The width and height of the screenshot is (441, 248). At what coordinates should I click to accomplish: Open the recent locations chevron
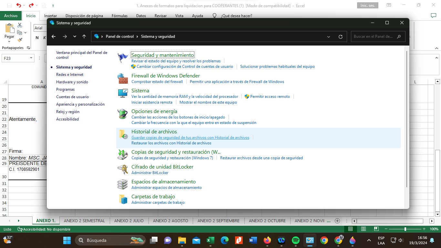click(x=75, y=36)
